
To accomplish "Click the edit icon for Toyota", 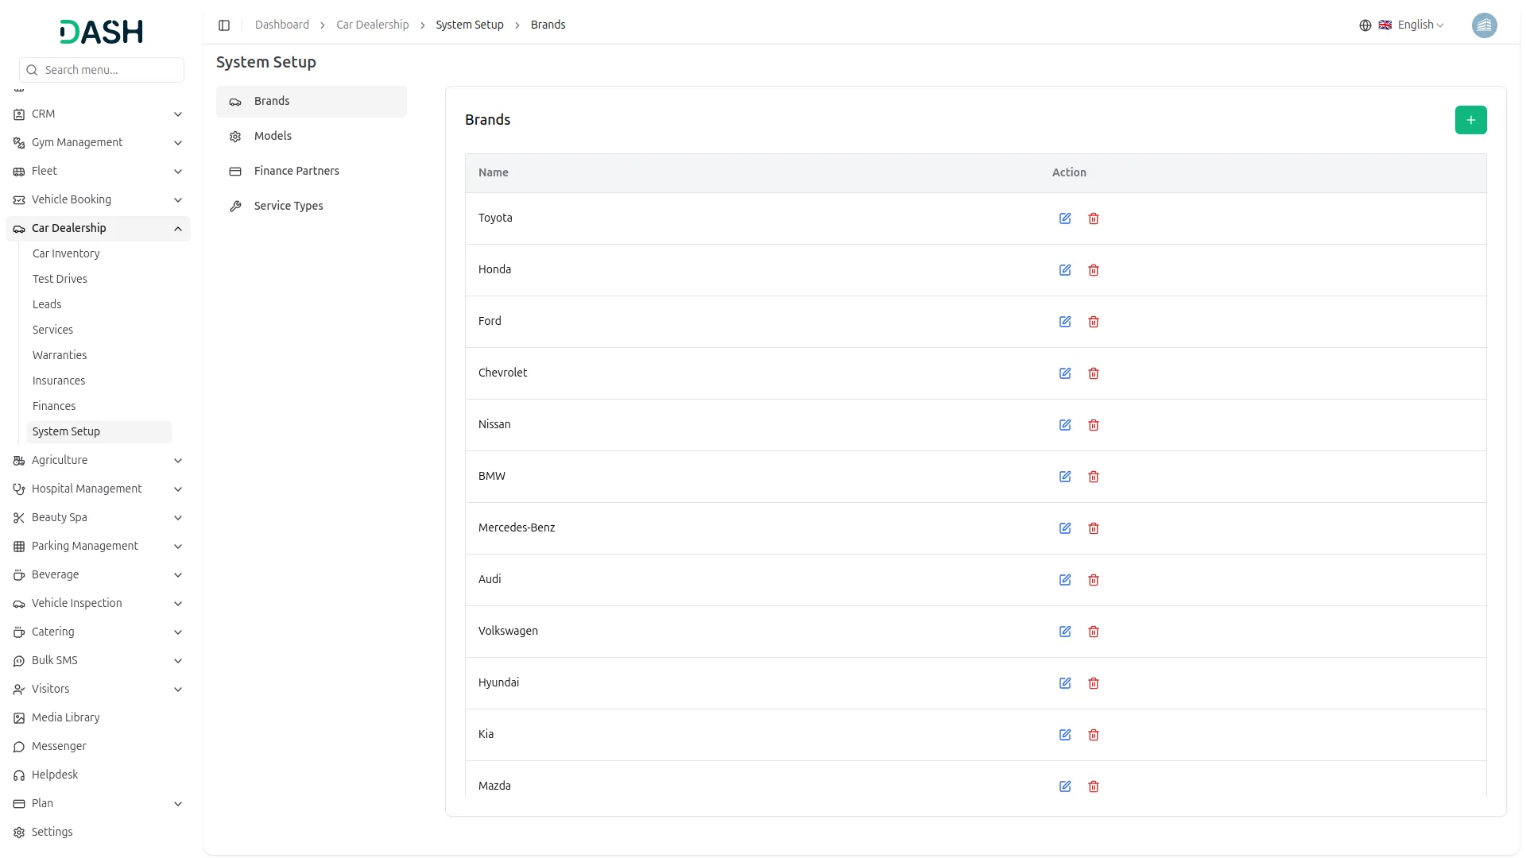I will 1065,218.
